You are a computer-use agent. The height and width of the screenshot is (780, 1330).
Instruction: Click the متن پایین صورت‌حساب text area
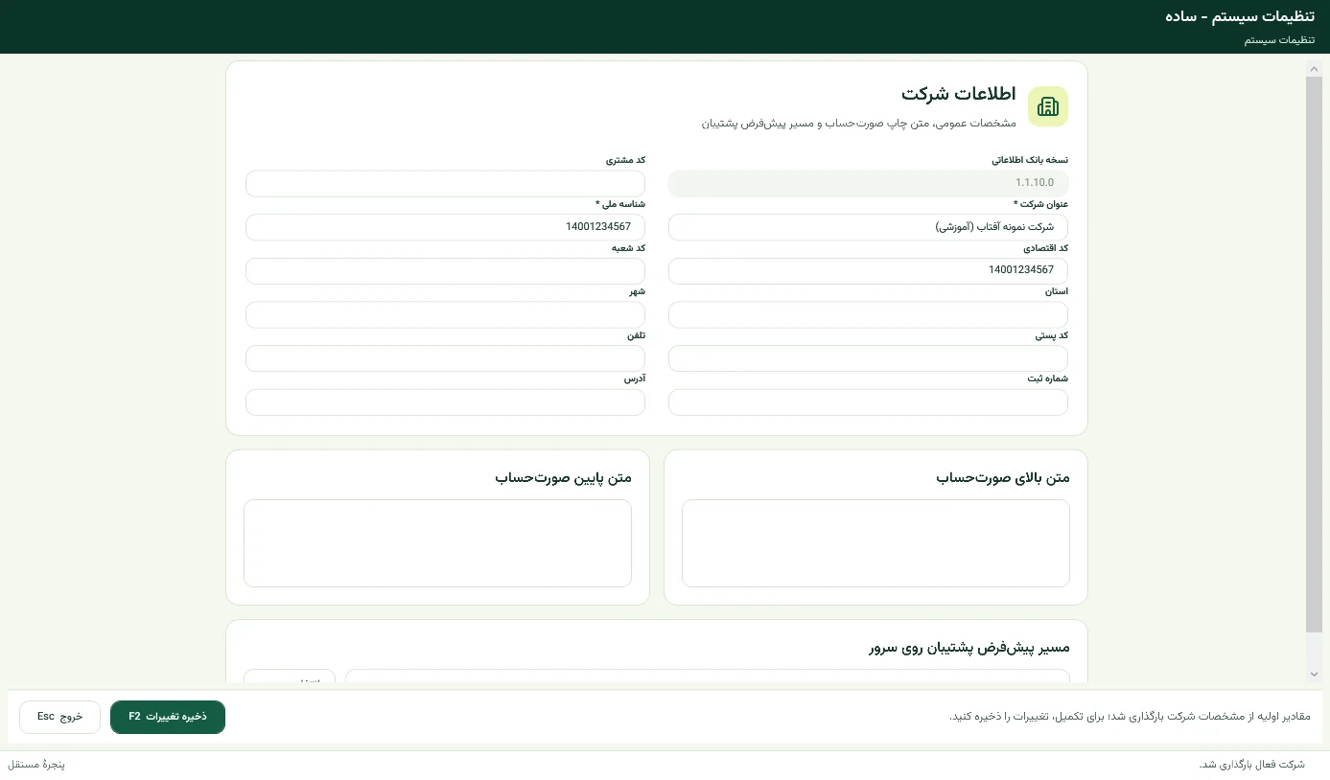(x=437, y=543)
